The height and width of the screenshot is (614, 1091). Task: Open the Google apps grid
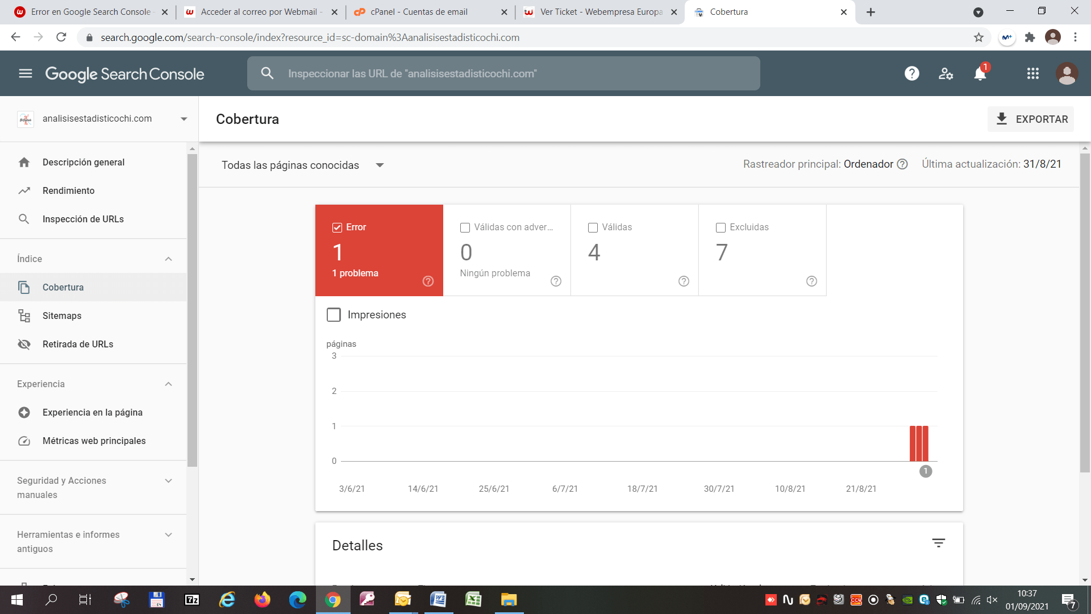click(x=1032, y=73)
